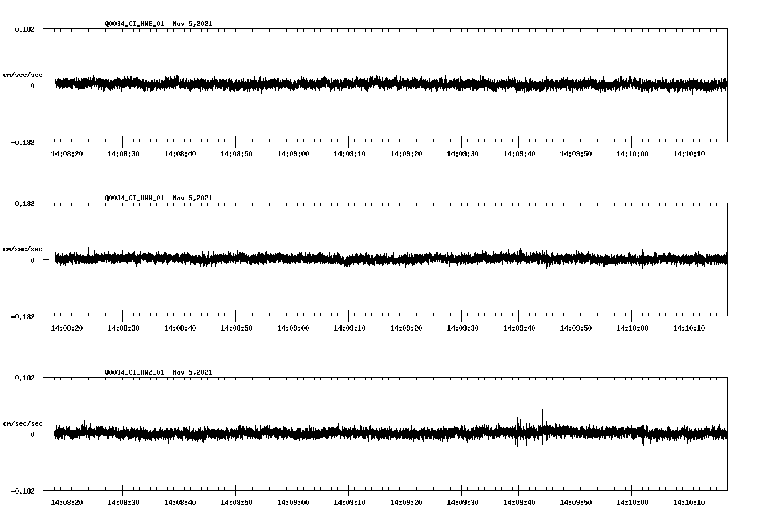The width and height of the screenshot is (768, 523).
Task: Click time label 14:09:00 under HNE plot
Action: (293, 153)
